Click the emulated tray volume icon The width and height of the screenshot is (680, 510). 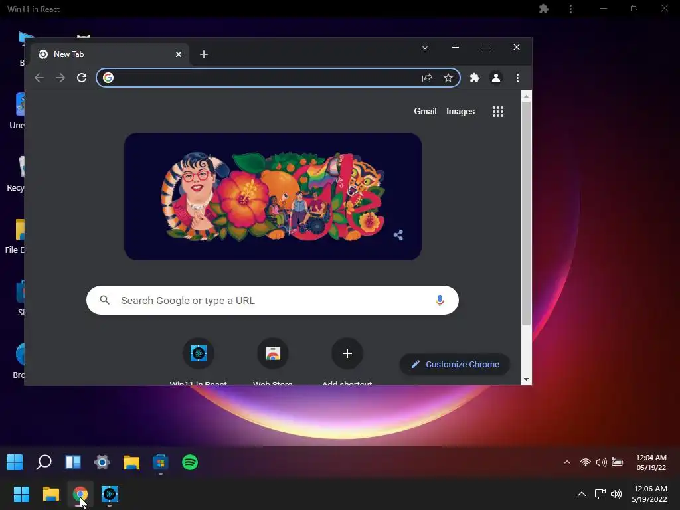[601, 462]
